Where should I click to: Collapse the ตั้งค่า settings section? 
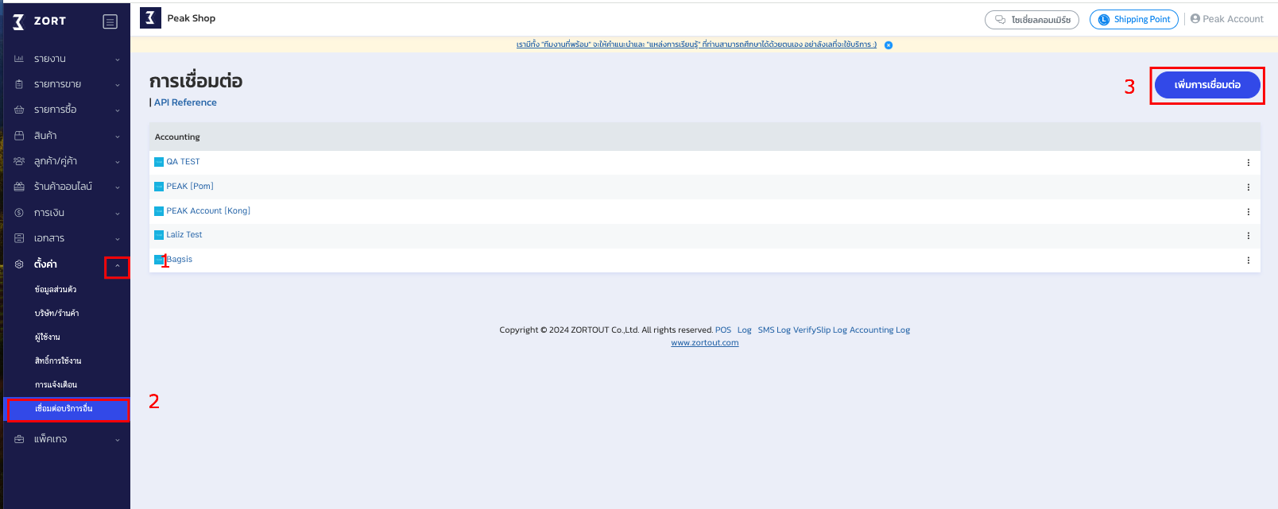(x=117, y=266)
